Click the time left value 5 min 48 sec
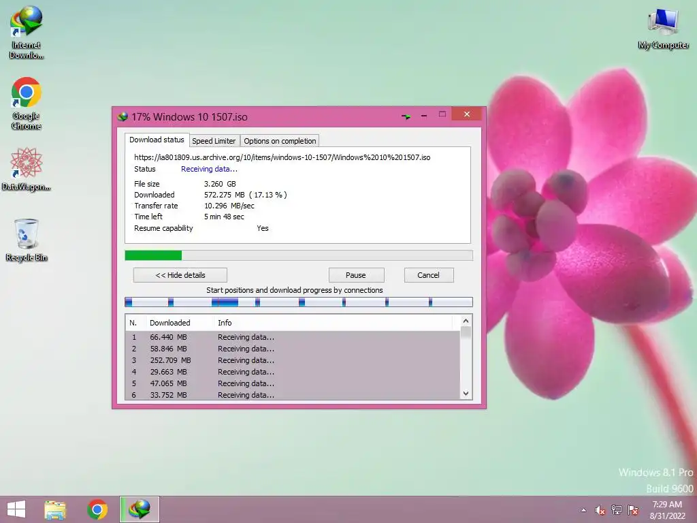697x523 pixels. coord(224,217)
